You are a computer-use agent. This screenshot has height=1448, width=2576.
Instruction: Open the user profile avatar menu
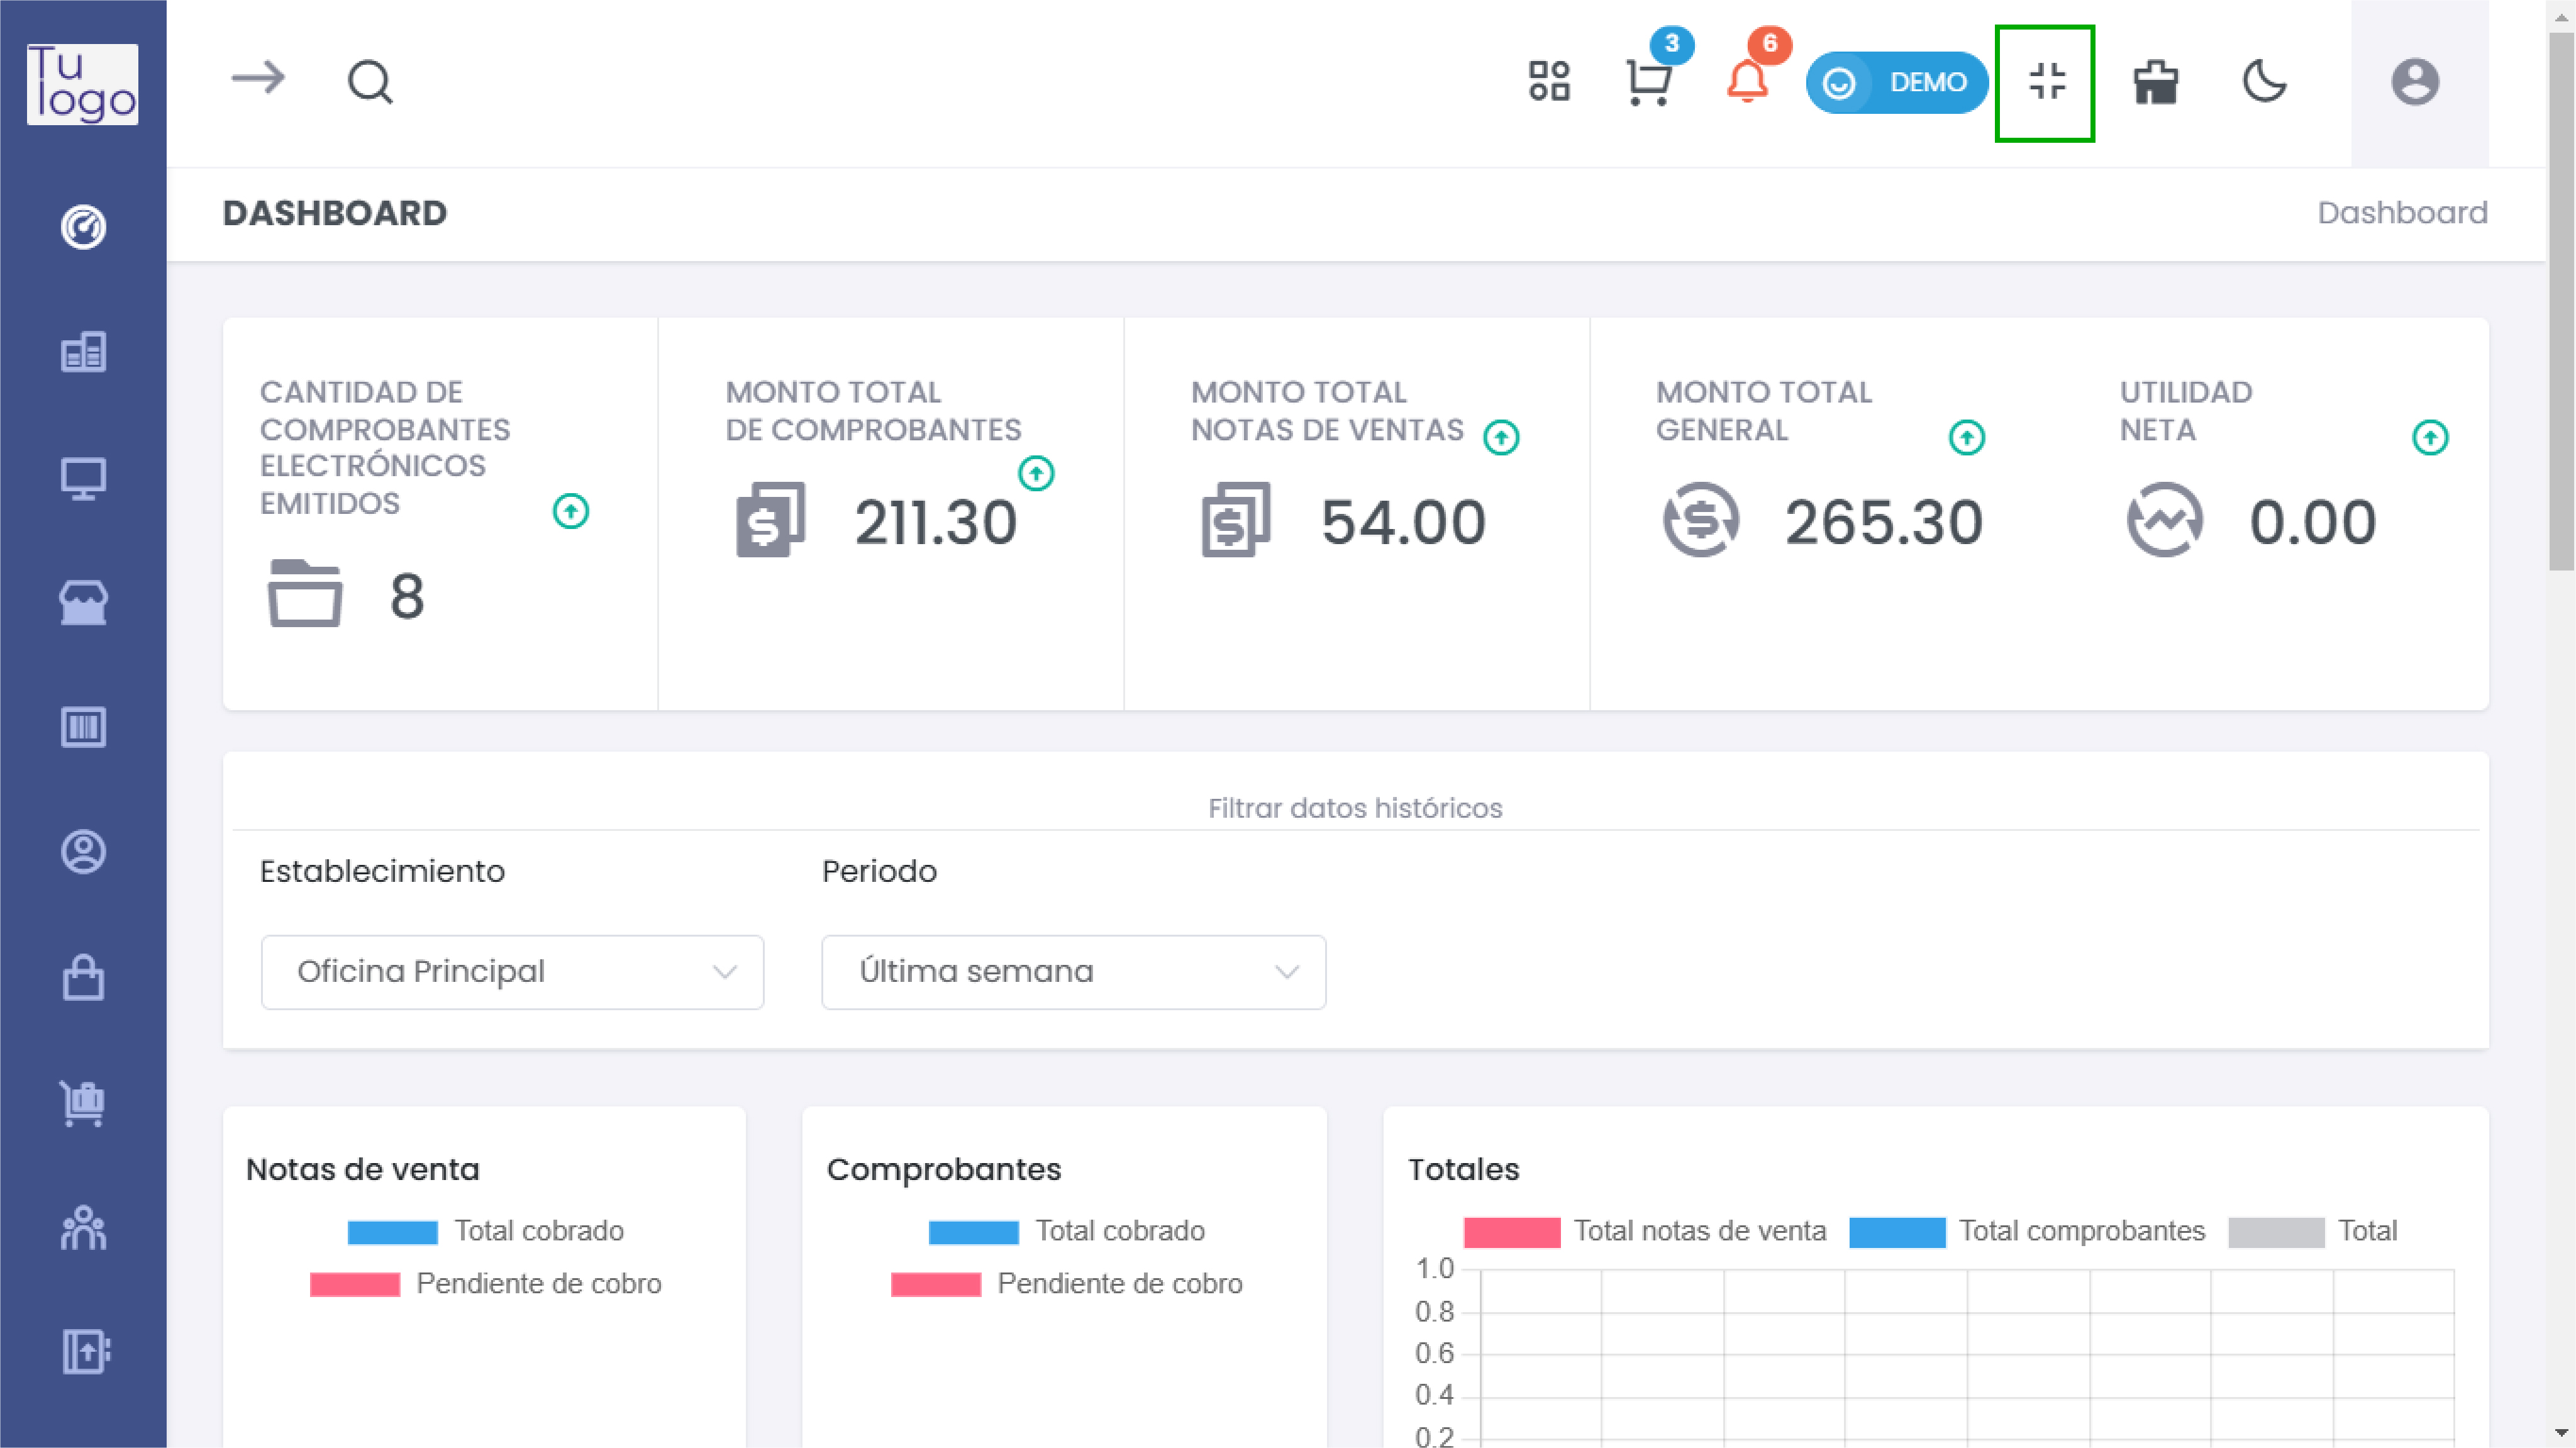click(x=2414, y=82)
